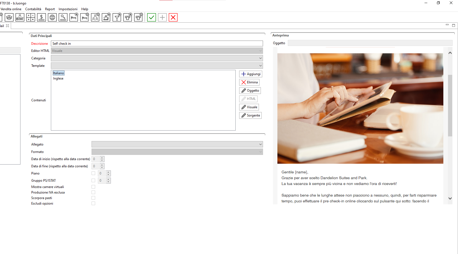Open the Allegato dropdown

click(177, 144)
